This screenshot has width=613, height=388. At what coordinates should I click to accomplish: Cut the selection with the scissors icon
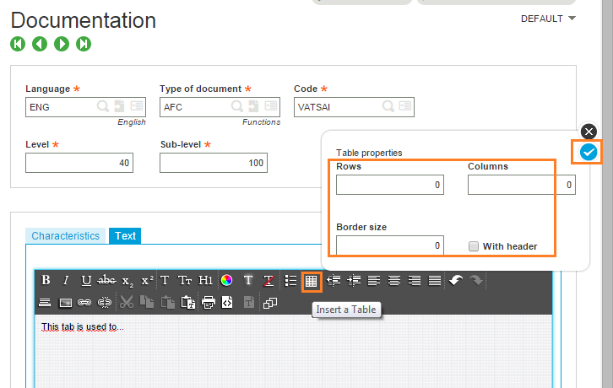click(x=127, y=302)
